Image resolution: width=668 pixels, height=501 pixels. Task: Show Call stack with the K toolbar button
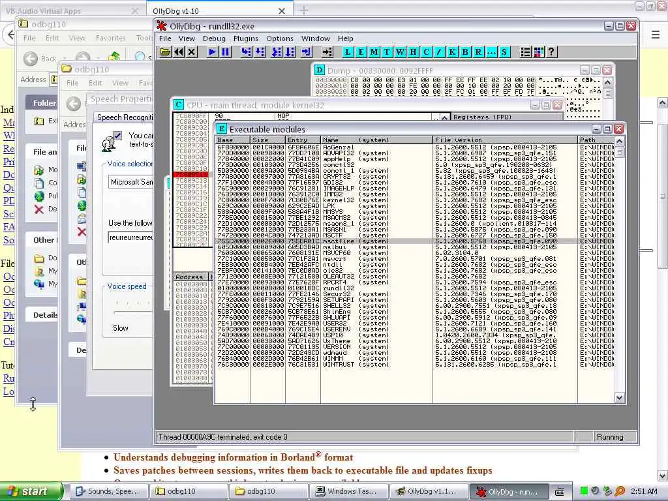452,52
